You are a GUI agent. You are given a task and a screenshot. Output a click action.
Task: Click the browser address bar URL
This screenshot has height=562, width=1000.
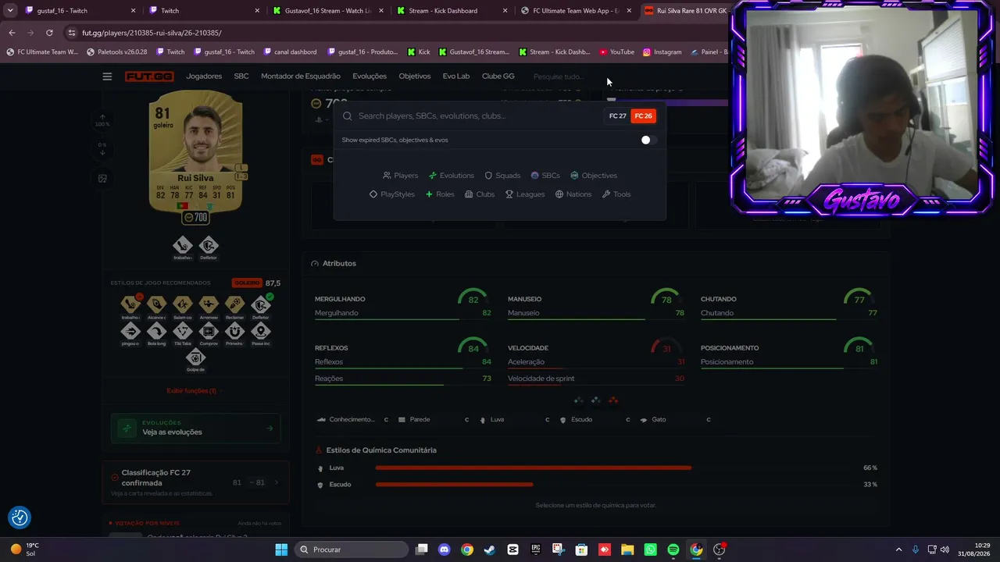click(152, 33)
